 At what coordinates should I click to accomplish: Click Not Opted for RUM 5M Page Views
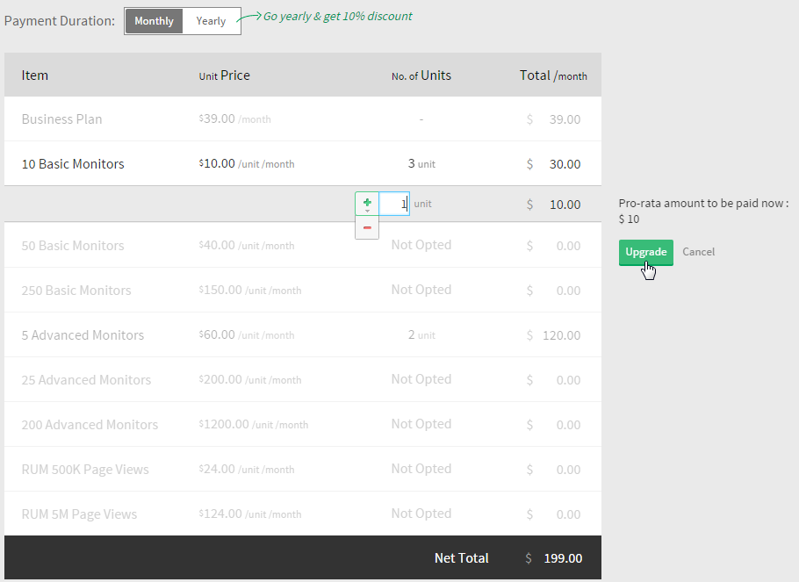(x=421, y=514)
